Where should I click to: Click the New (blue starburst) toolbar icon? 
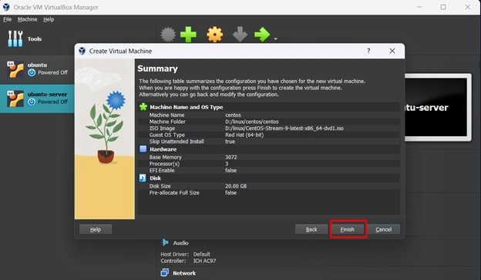point(168,35)
